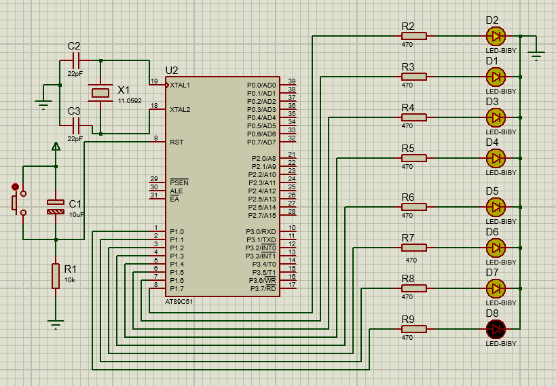This screenshot has width=556, height=386.
Task: Click pin number 39 on the chip
Action: point(292,81)
